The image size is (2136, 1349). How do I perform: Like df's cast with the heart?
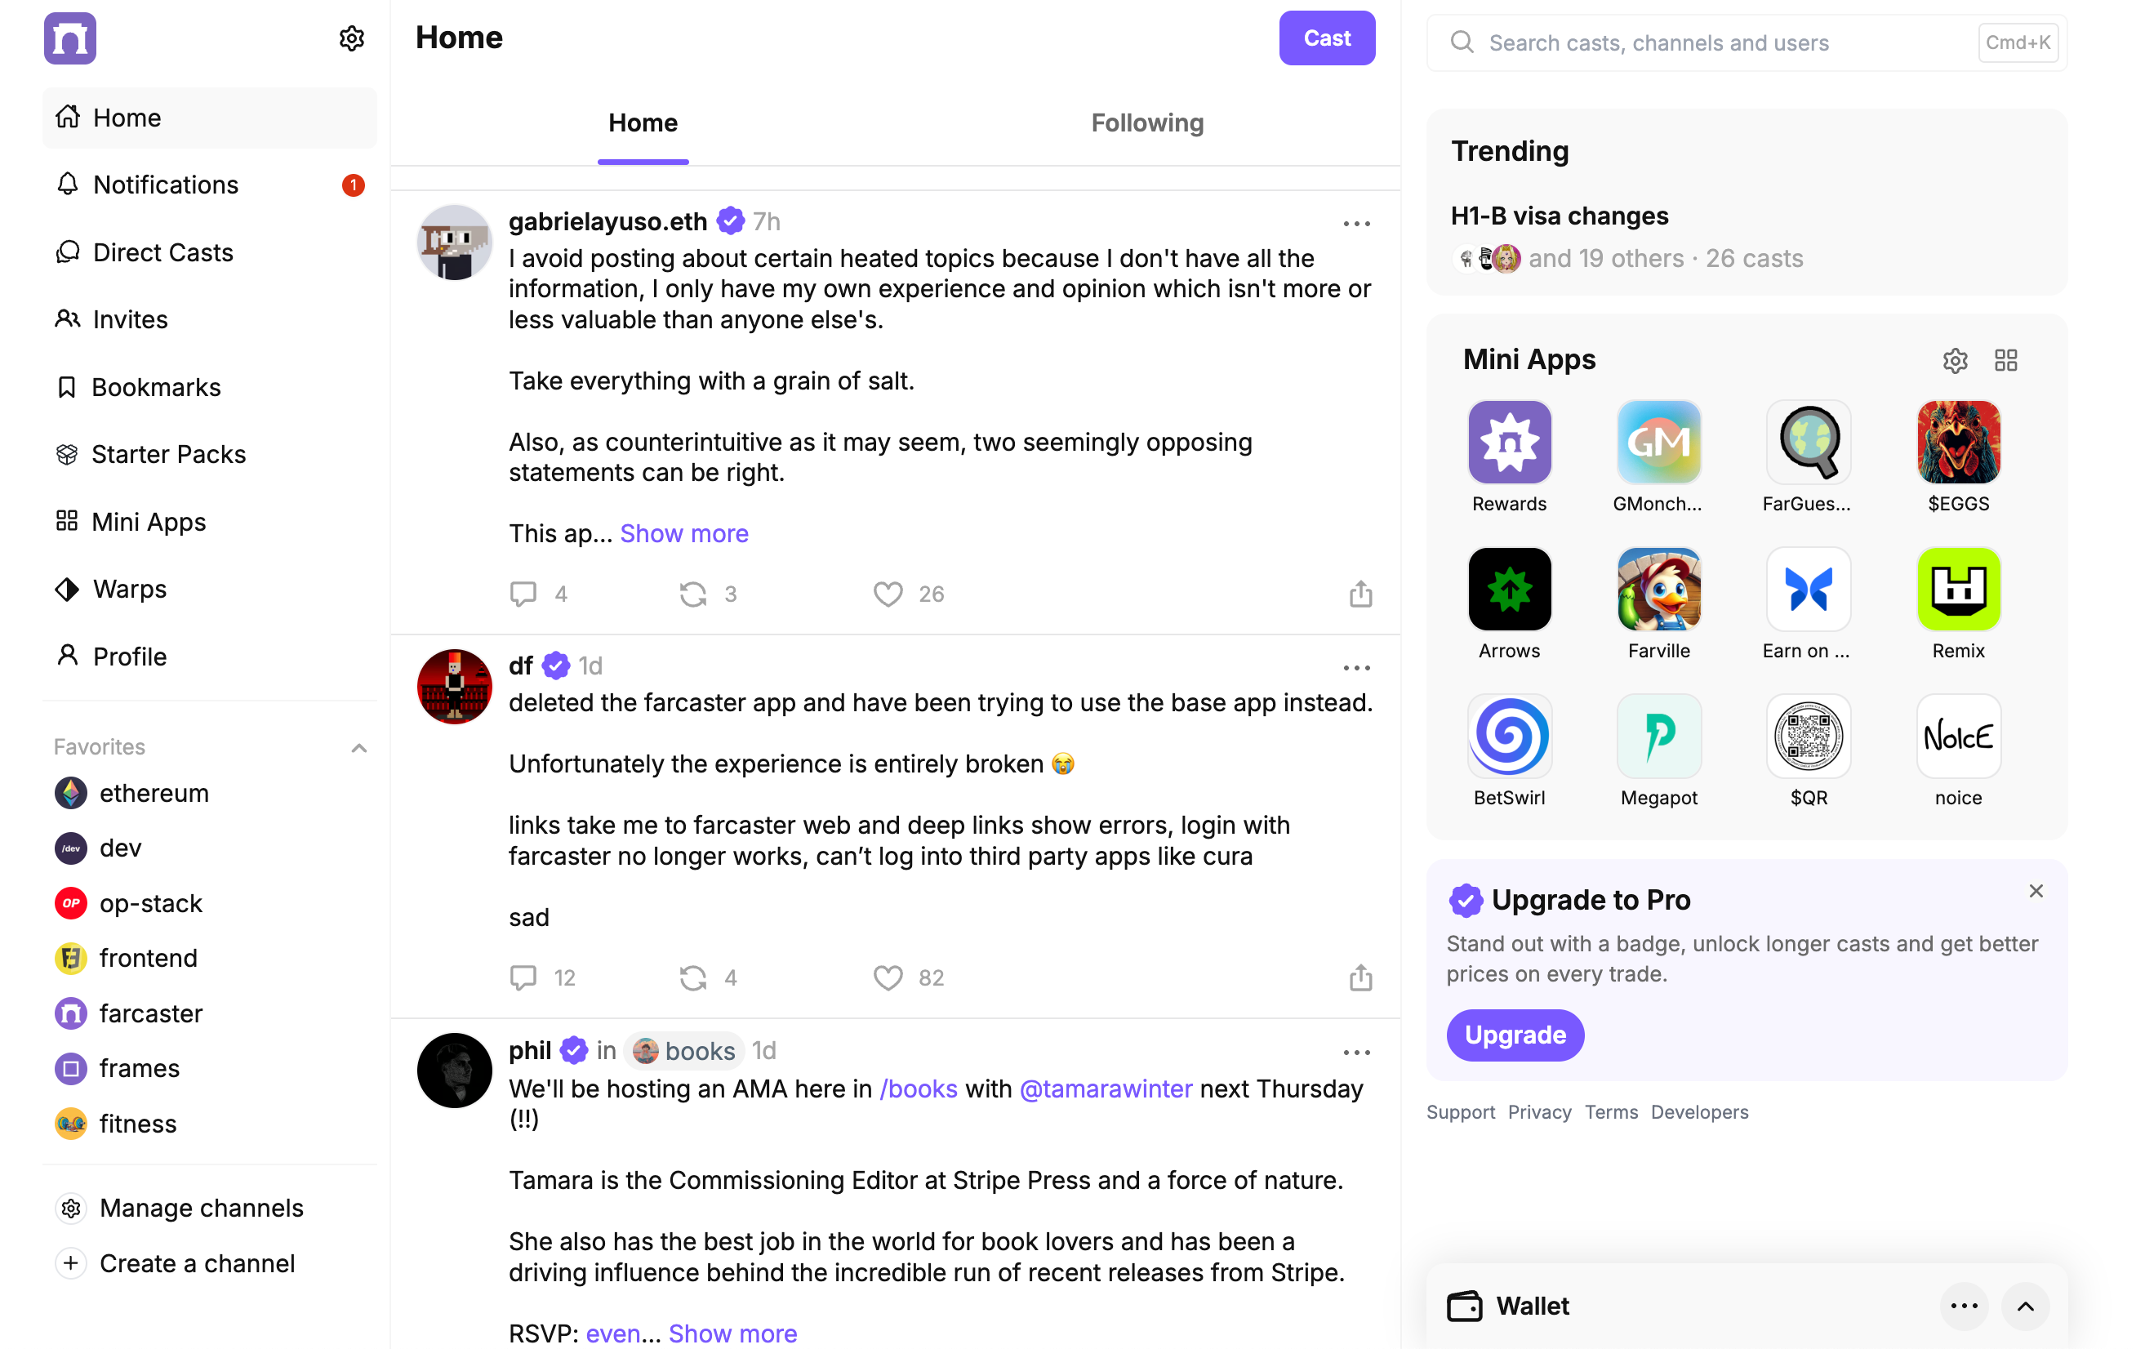pos(888,977)
